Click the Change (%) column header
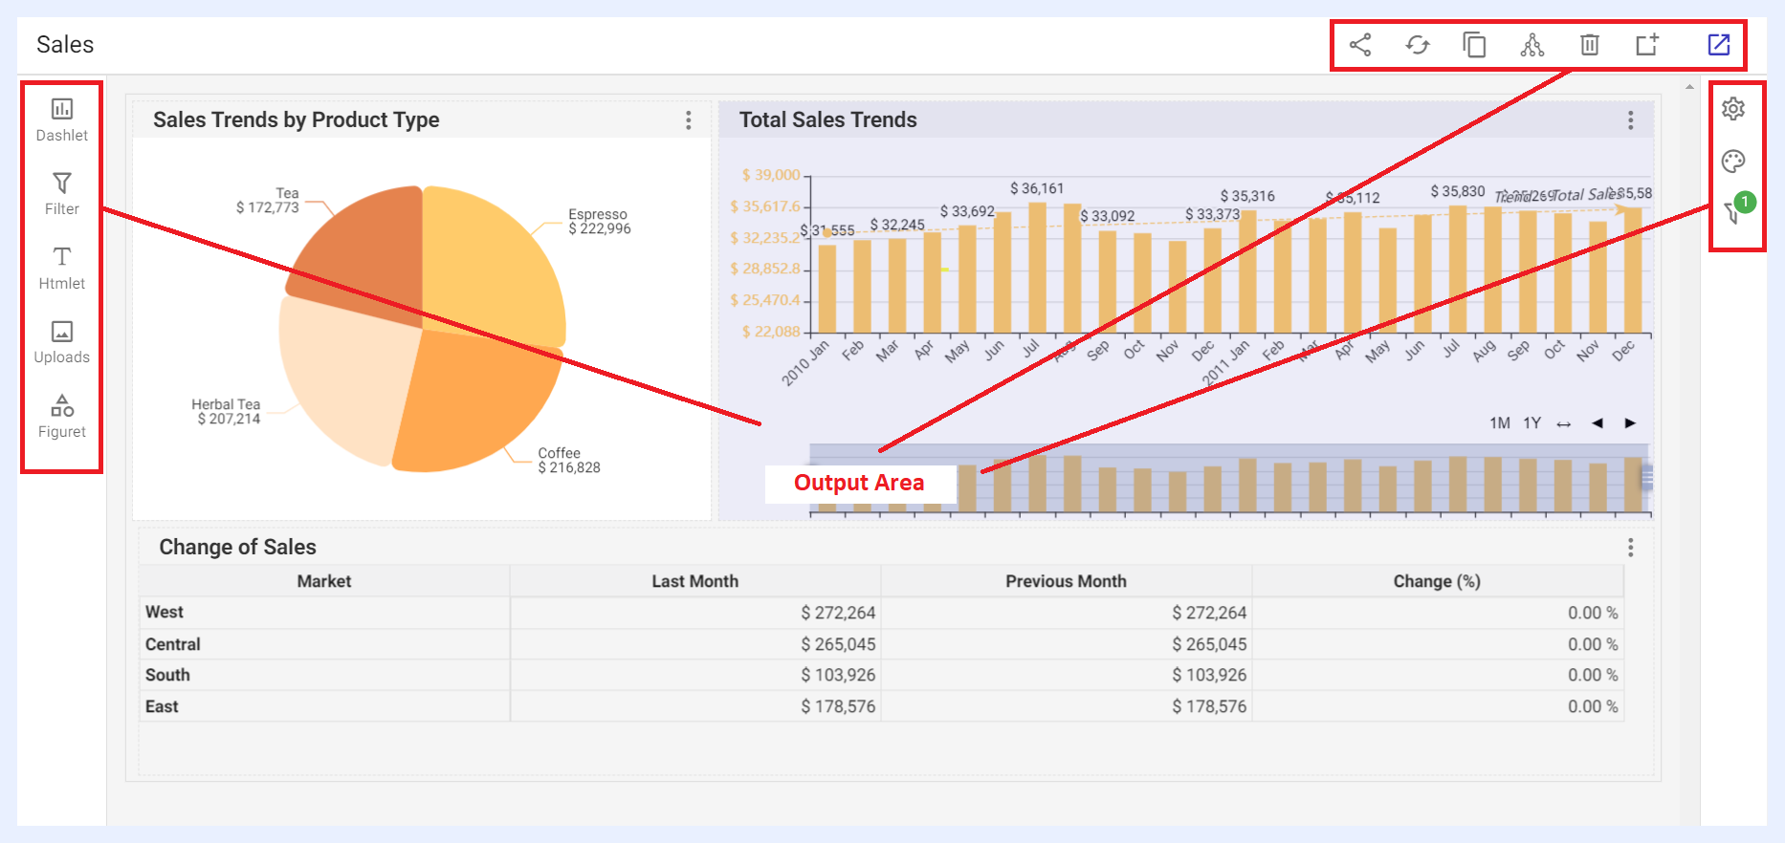Viewport: 1785px width, 843px height. pos(1437,581)
